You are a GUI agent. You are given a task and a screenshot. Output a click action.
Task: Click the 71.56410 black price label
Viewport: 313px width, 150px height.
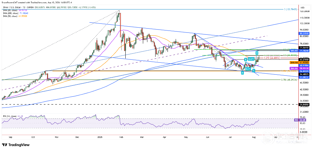(305, 48)
